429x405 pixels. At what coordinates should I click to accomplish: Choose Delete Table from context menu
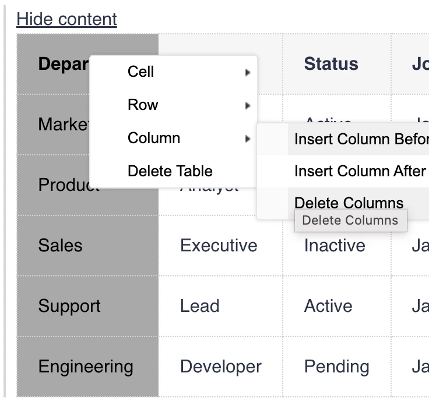(170, 171)
